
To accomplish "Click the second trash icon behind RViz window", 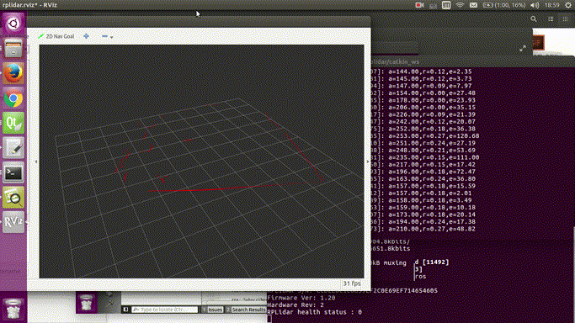I will click(x=86, y=303).
